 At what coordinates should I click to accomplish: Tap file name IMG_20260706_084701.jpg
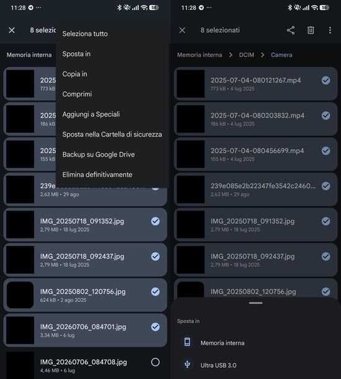[83, 327]
